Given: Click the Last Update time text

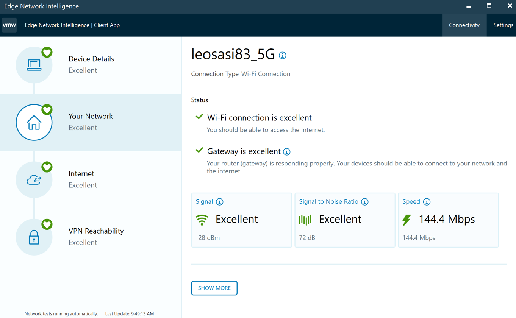Looking at the screenshot, I should 130,314.
